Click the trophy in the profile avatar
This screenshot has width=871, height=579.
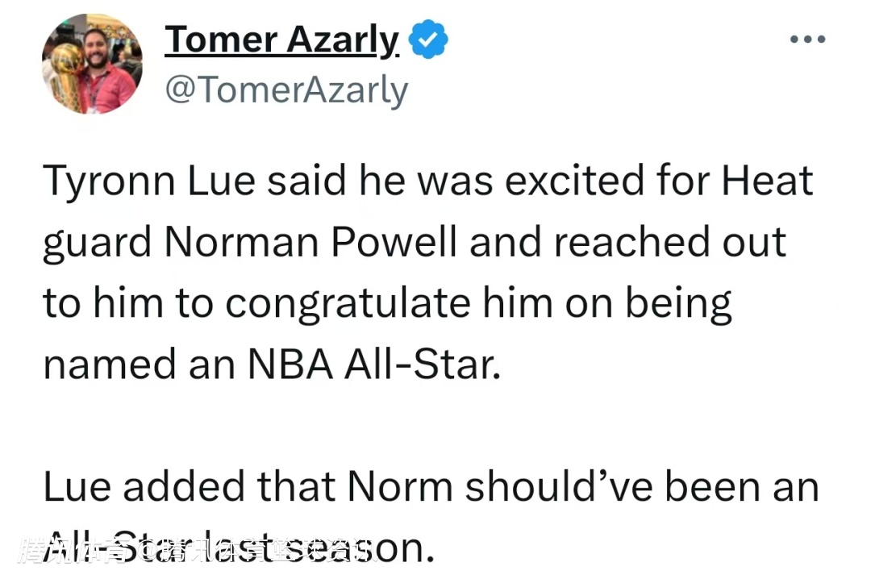click(66, 75)
